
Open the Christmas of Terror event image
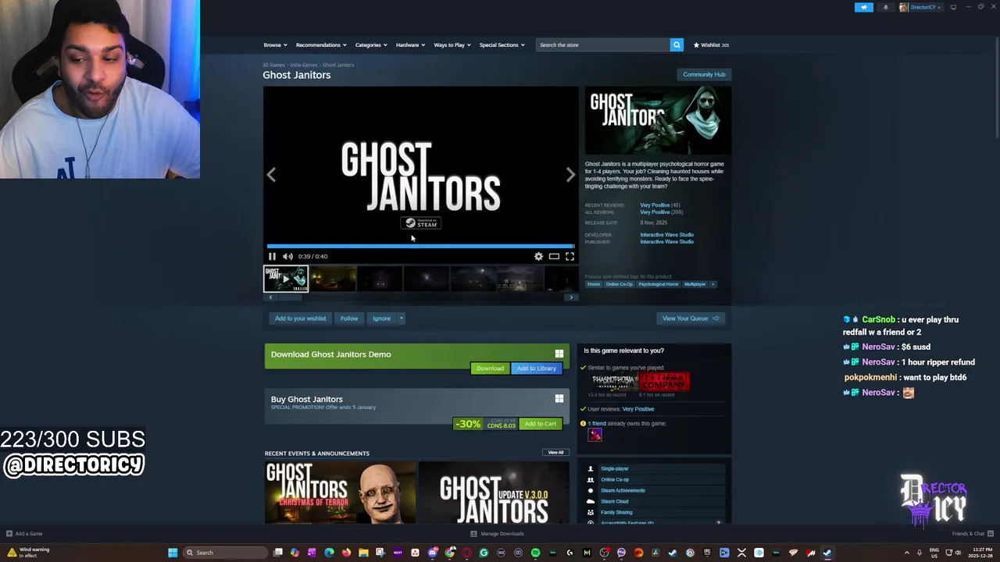click(x=341, y=493)
